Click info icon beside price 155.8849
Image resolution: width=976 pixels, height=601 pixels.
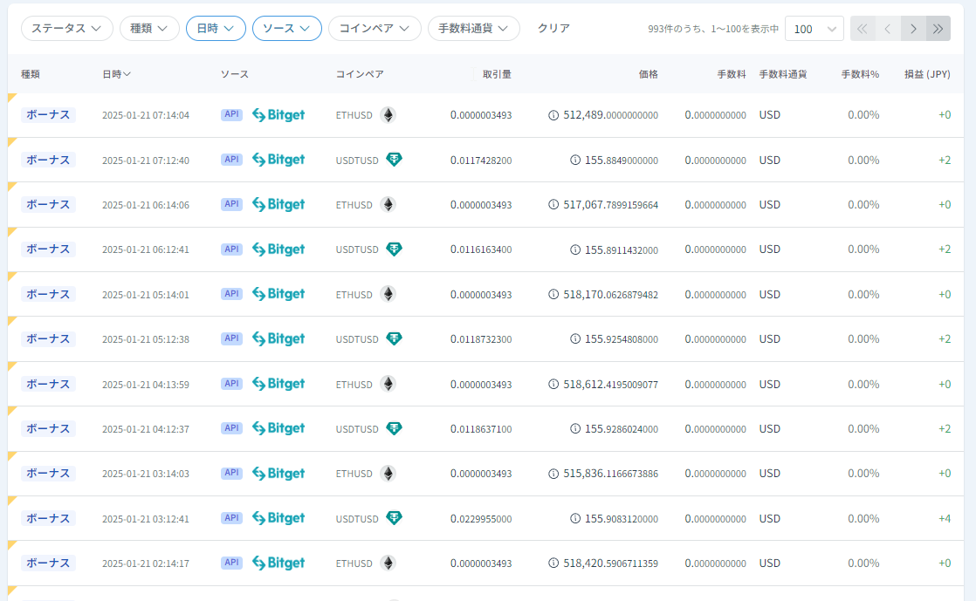coord(575,160)
